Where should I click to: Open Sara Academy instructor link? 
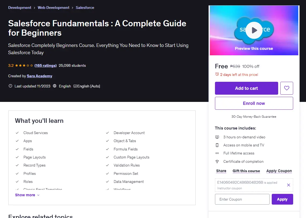(x=39, y=76)
